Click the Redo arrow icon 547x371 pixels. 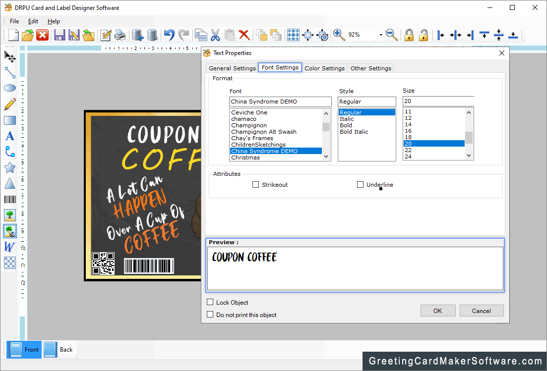point(183,35)
